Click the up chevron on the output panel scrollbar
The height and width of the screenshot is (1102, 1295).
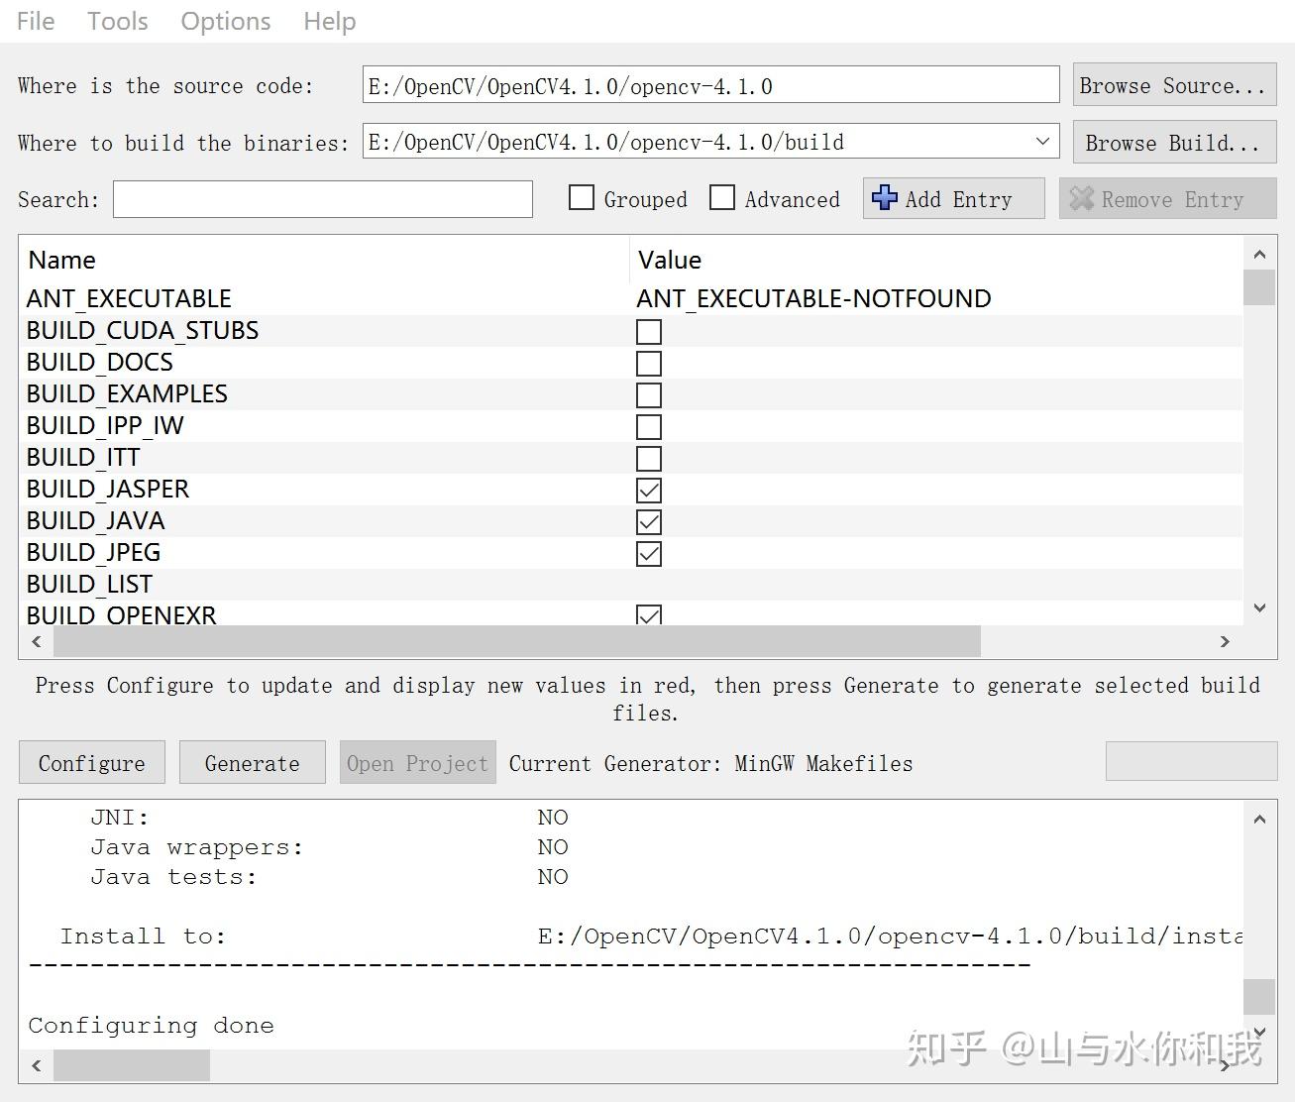point(1258,818)
